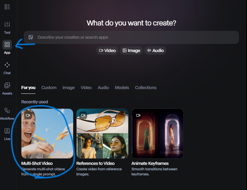Click 'Smooth transitions between keyframes.' description
Screen dimensions: 247x190
(x=154, y=172)
